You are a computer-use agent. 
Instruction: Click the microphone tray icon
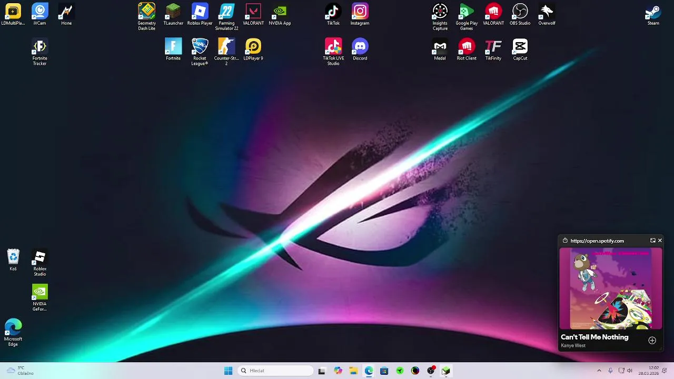click(x=610, y=371)
